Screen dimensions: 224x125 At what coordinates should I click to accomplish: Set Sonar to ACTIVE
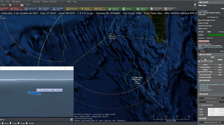pos(212,112)
